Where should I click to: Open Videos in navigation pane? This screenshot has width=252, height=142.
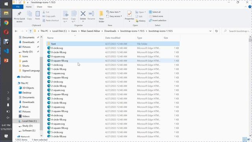click(x=24, y=116)
